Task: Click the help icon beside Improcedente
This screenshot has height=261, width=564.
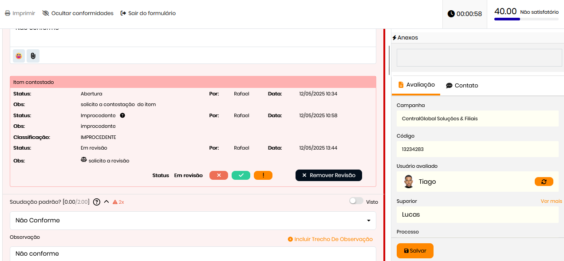Action: 122,115
